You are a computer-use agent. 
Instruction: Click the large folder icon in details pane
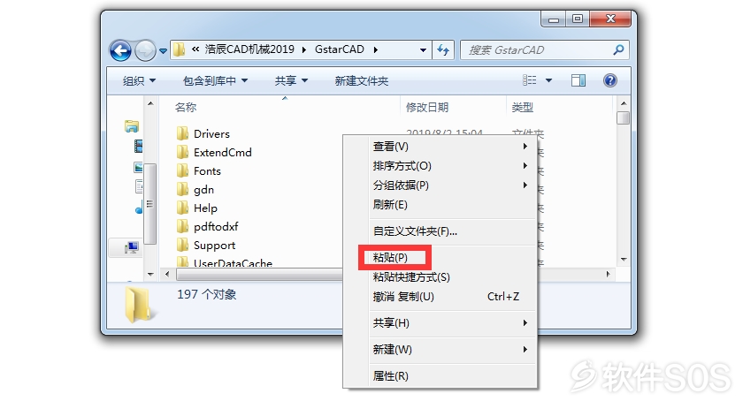(139, 306)
